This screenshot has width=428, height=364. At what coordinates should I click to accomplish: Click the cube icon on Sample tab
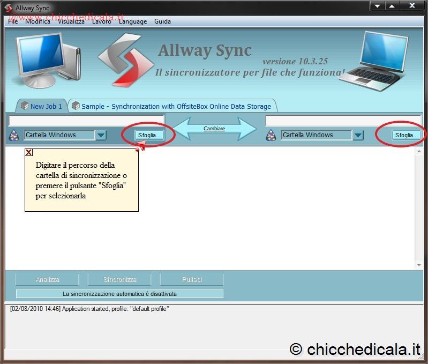pos(76,106)
